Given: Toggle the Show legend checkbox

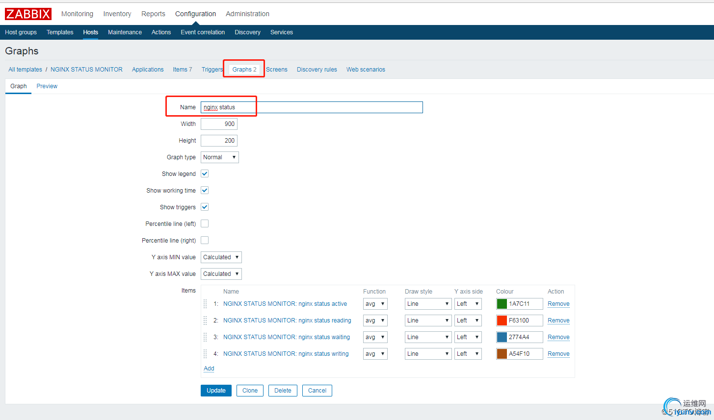Looking at the screenshot, I should pyautogui.click(x=205, y=173).
